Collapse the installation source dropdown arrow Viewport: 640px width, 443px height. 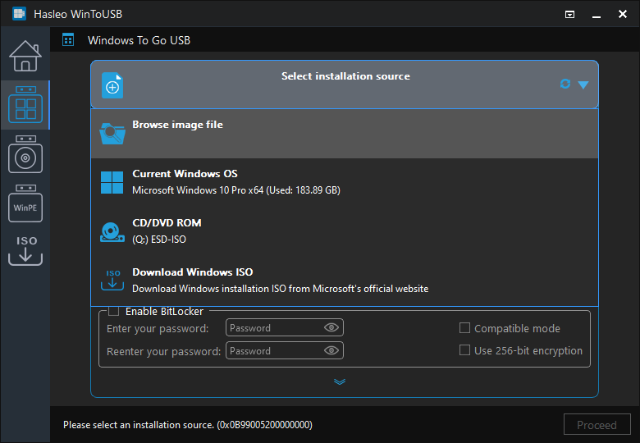pos(583,84)
